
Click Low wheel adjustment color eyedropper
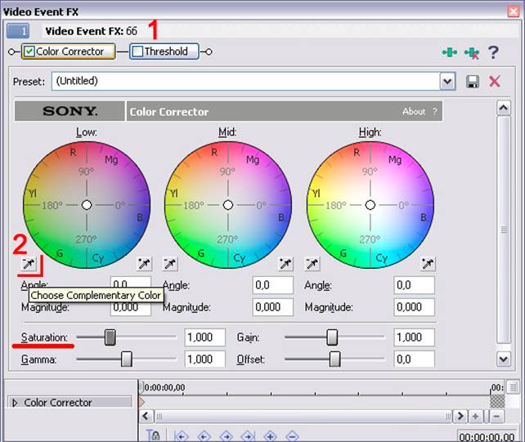144,264
